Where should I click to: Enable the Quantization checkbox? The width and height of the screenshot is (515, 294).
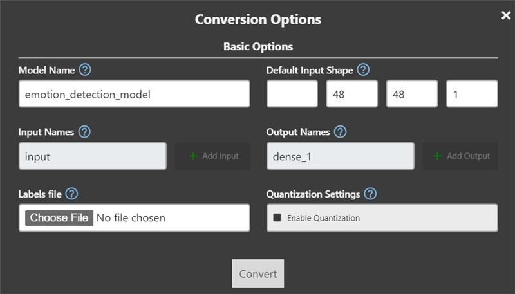(277, 217)
